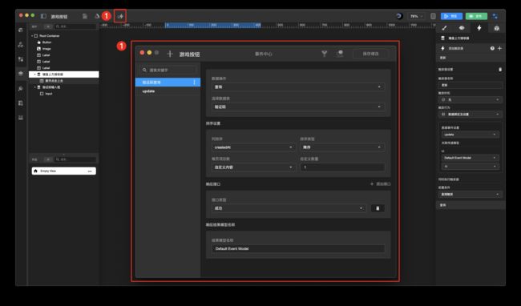Switch to lightning events tab in right panel
The height and width of the screenshot is (306, 521).
479,28
